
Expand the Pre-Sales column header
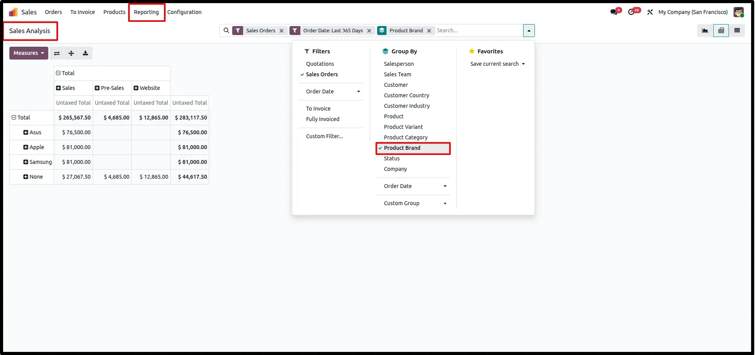(109, 88)
